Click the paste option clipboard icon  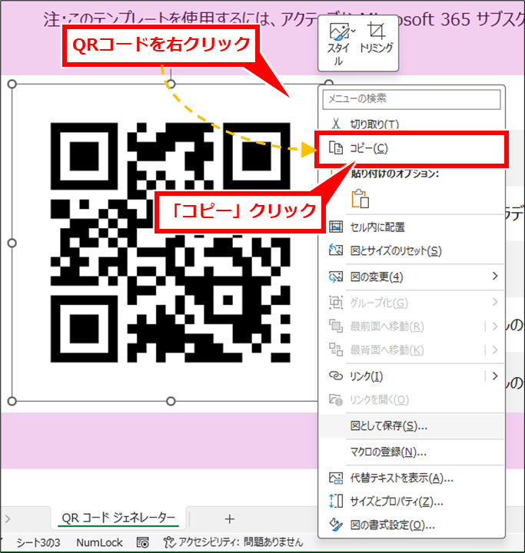tap(361, 199)
